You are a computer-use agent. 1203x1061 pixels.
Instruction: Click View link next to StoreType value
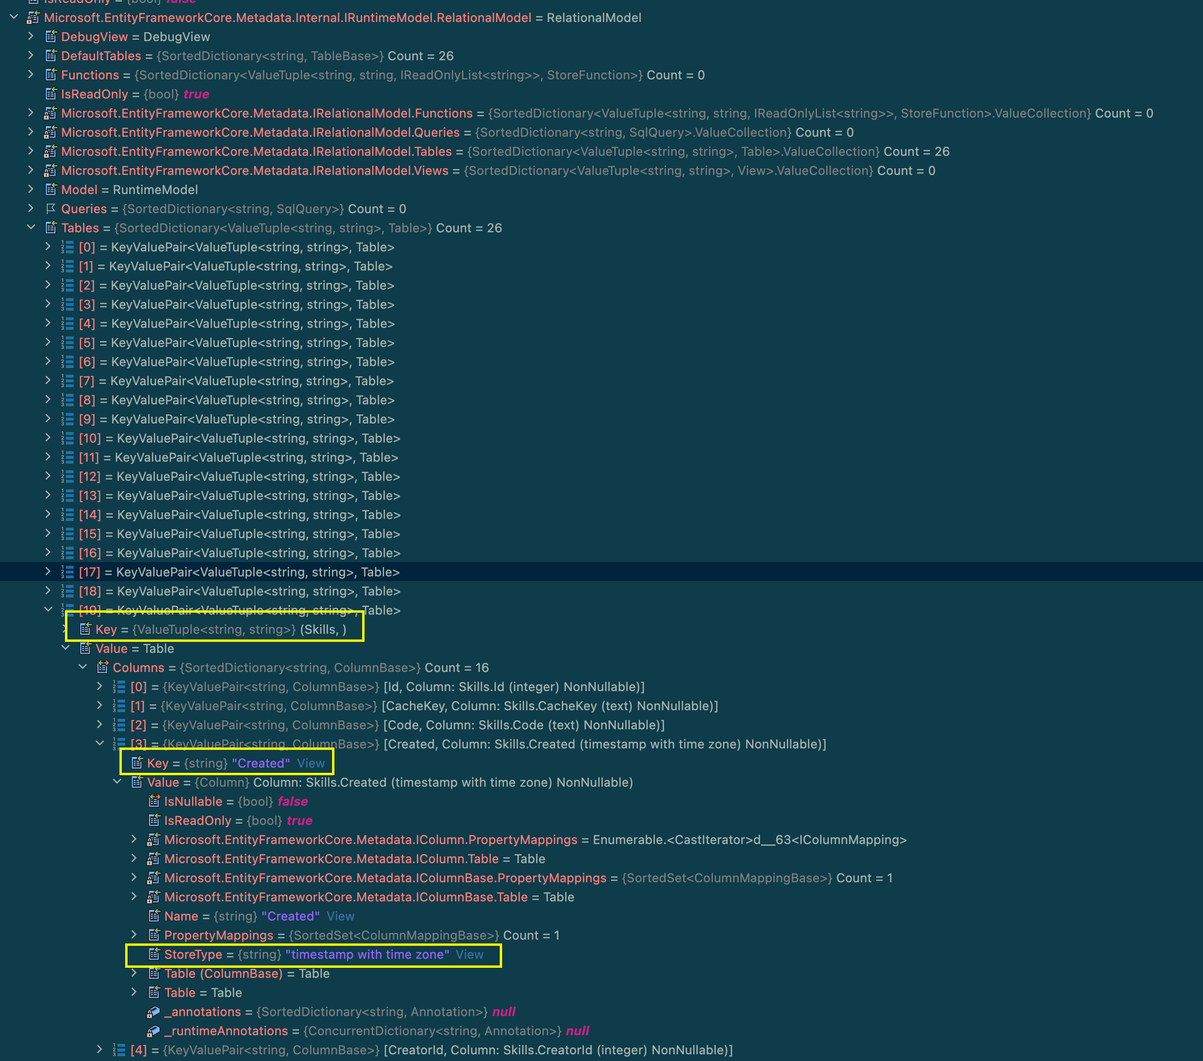469,954
